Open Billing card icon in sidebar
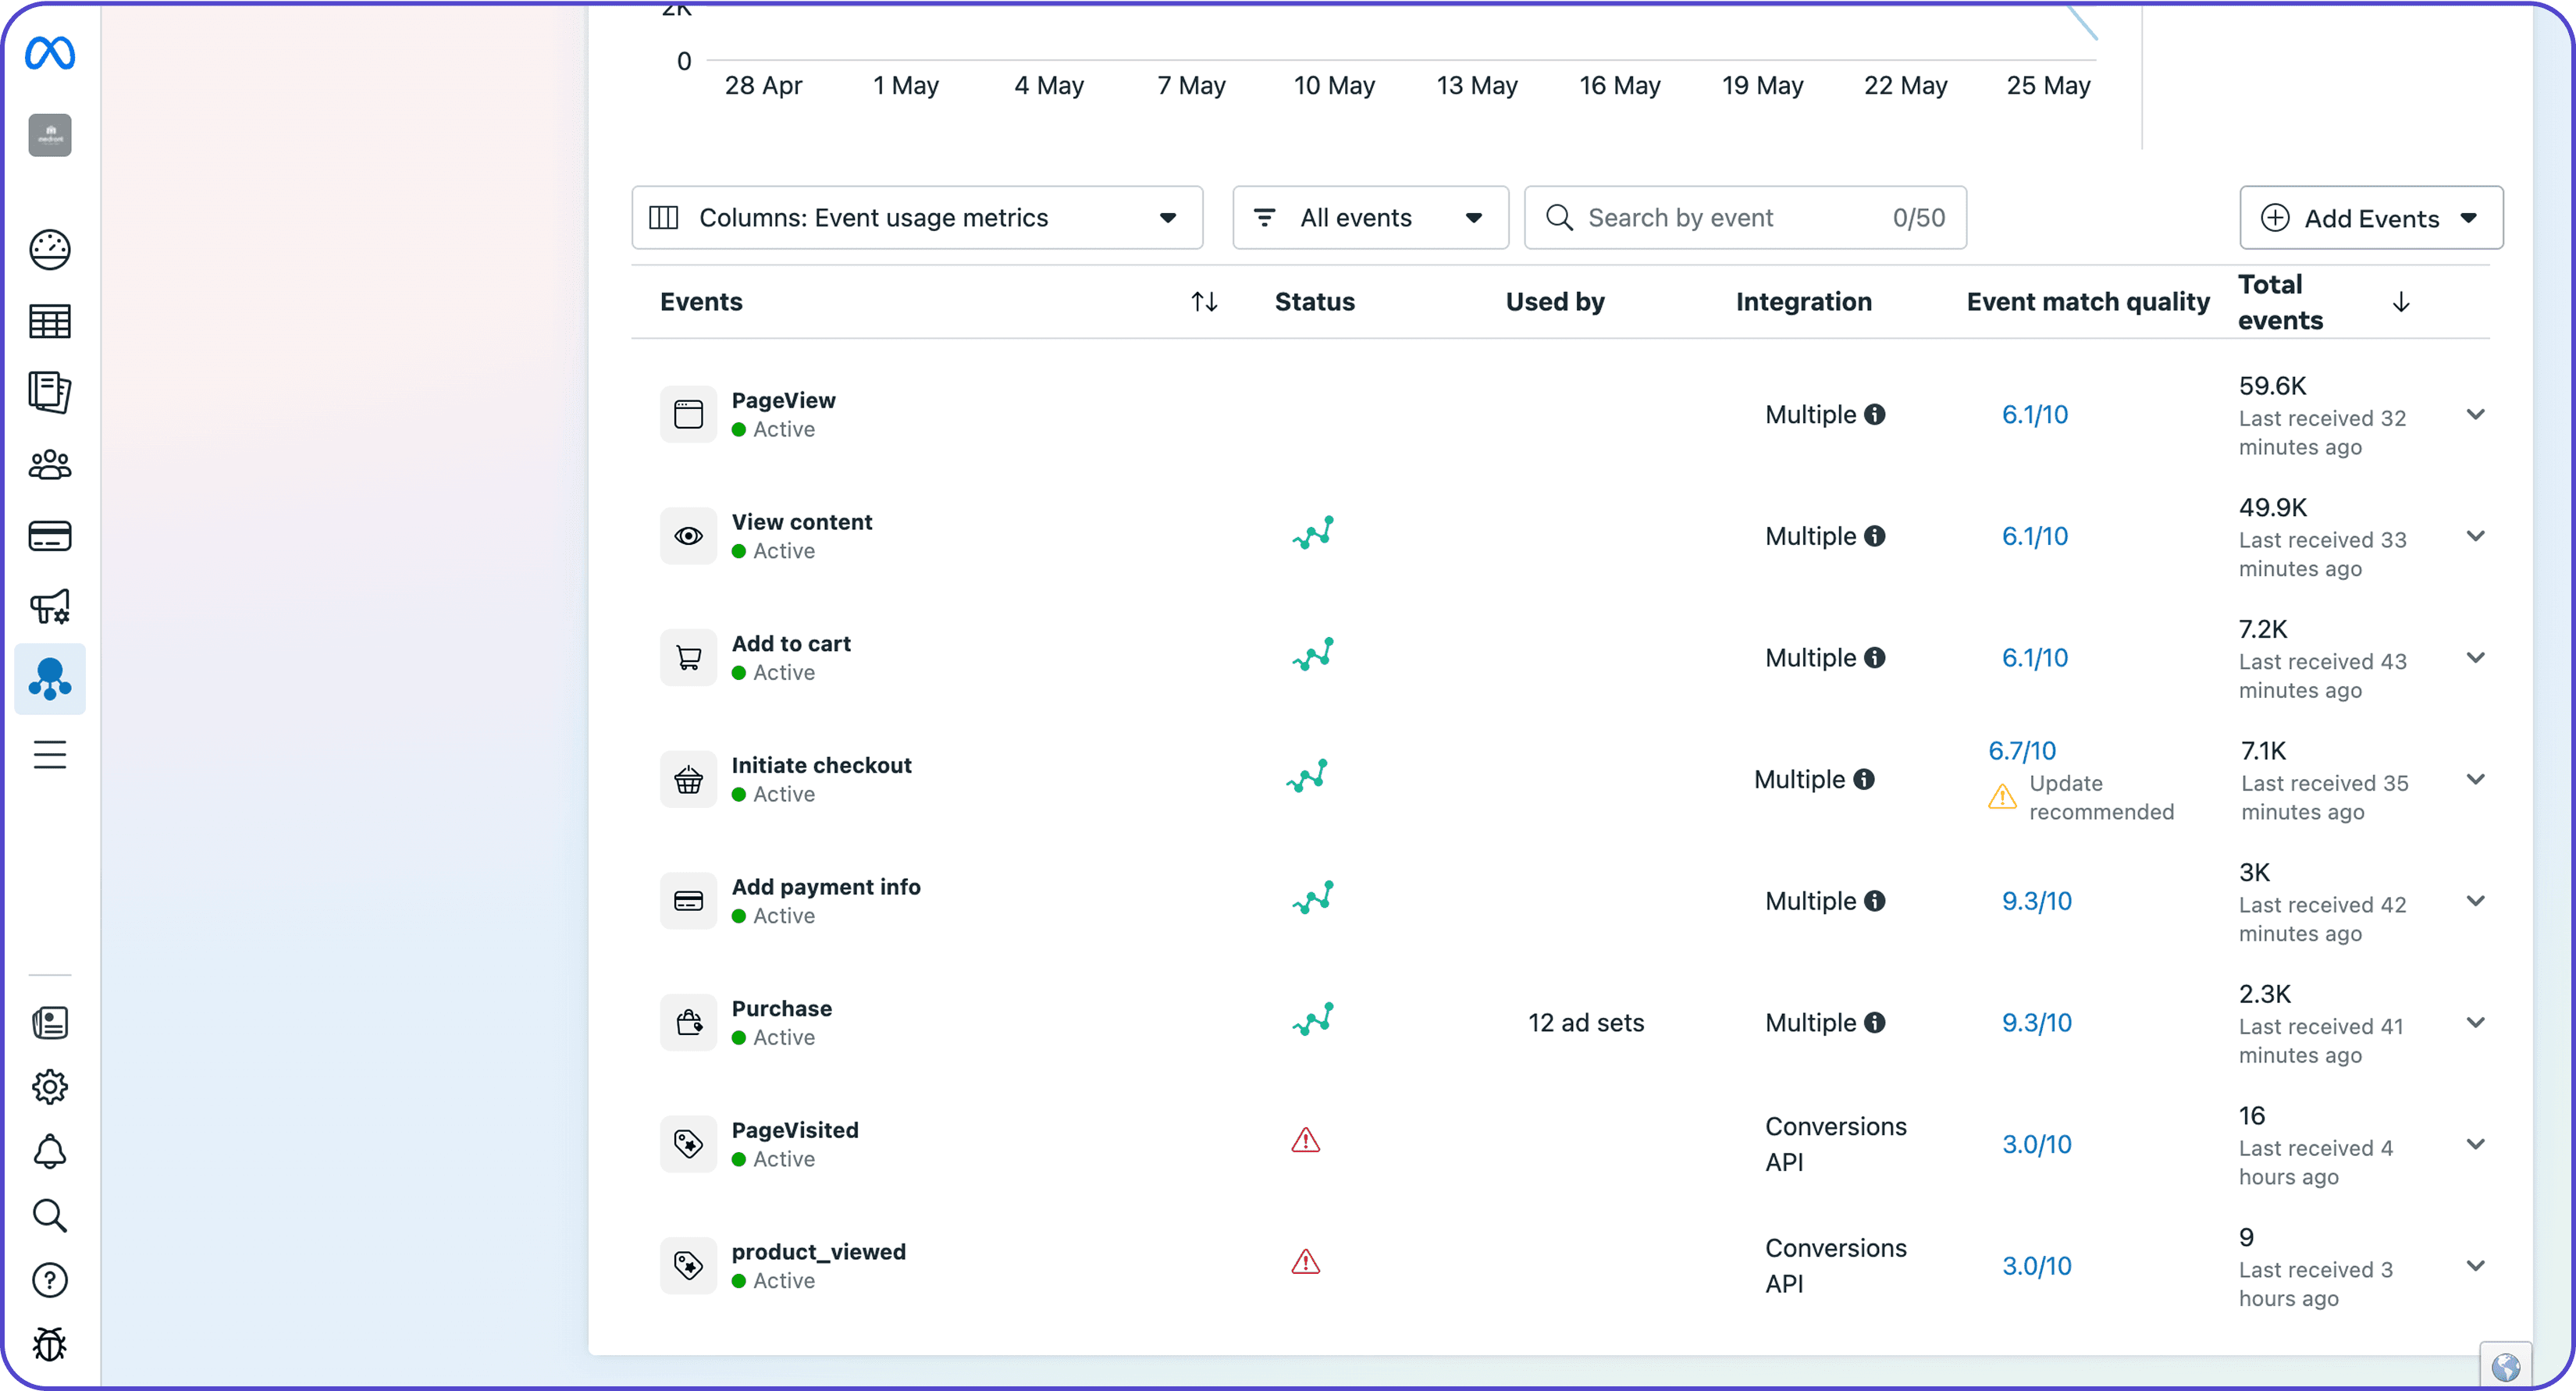 click(50, 536)
